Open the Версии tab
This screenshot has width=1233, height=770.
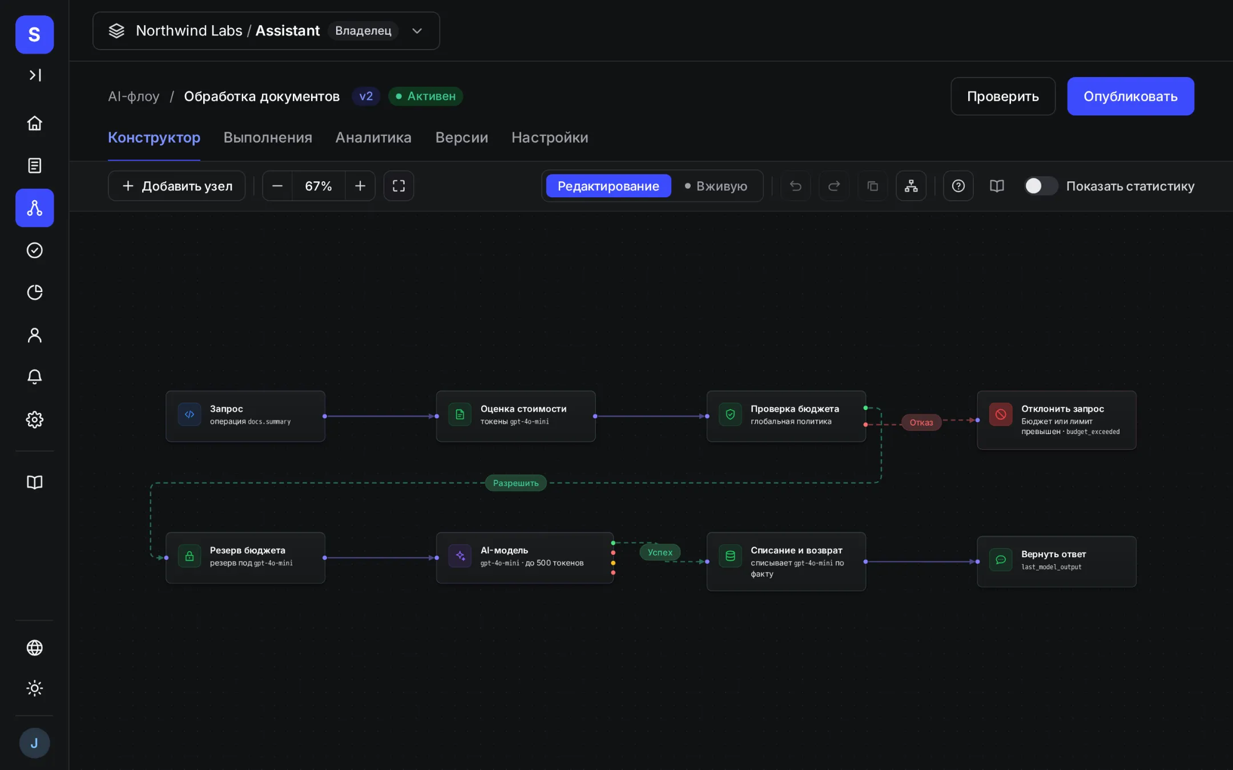pyautogui.click(x=462, y=137)
